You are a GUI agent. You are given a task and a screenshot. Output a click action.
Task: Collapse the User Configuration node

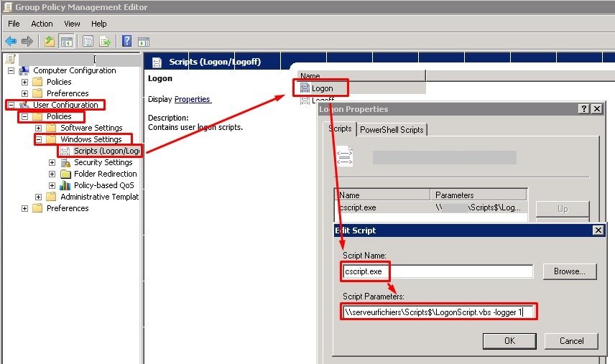tap(11, 105)
